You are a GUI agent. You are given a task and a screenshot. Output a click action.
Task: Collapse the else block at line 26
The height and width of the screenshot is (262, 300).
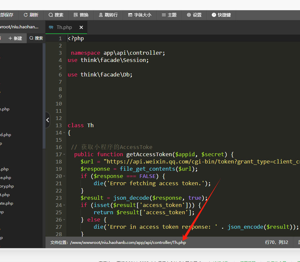[x=64, y=220]
